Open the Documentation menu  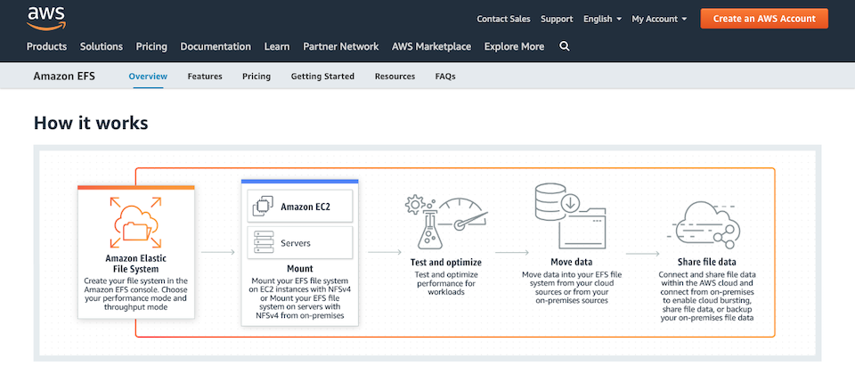(216, 46)
